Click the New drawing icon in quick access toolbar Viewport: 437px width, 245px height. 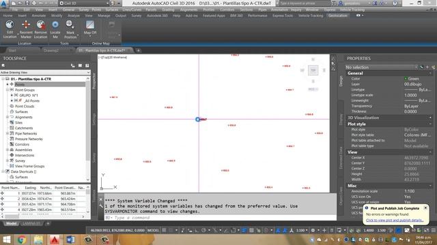(x=14, y=3)
